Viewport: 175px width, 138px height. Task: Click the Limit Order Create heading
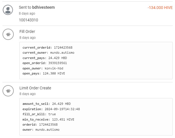tap(35, 88)
